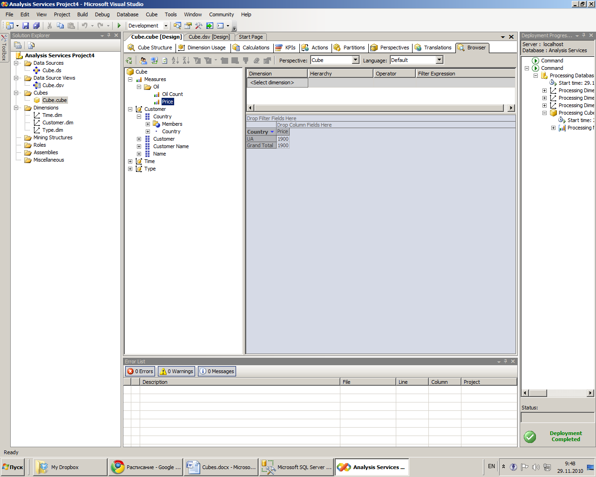This screenshot has width=596, height=477.
Task: Click the Copy icon in the toolbar
Action: coord(60,26)
